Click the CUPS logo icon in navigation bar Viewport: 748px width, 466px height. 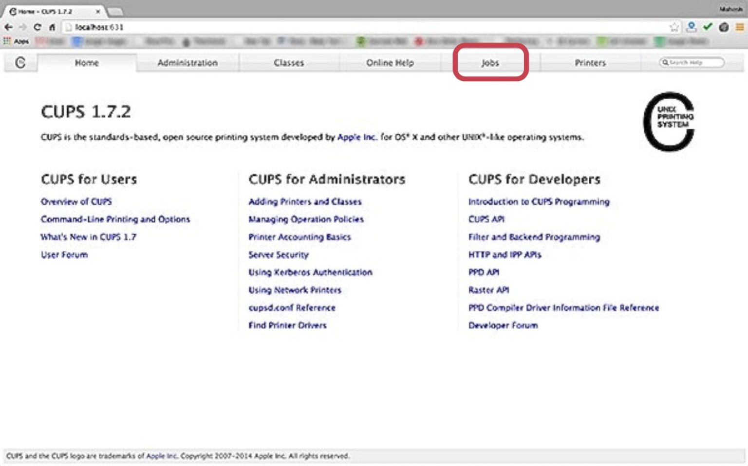(x=20, y=62)
